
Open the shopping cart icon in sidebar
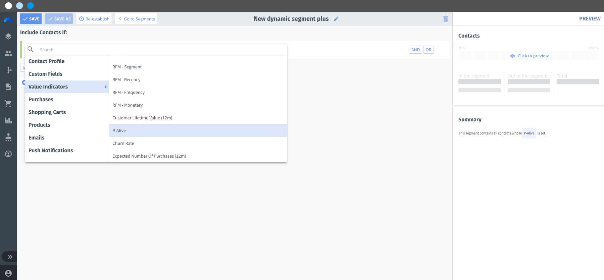pyautogui.click(x=8, y=104)
